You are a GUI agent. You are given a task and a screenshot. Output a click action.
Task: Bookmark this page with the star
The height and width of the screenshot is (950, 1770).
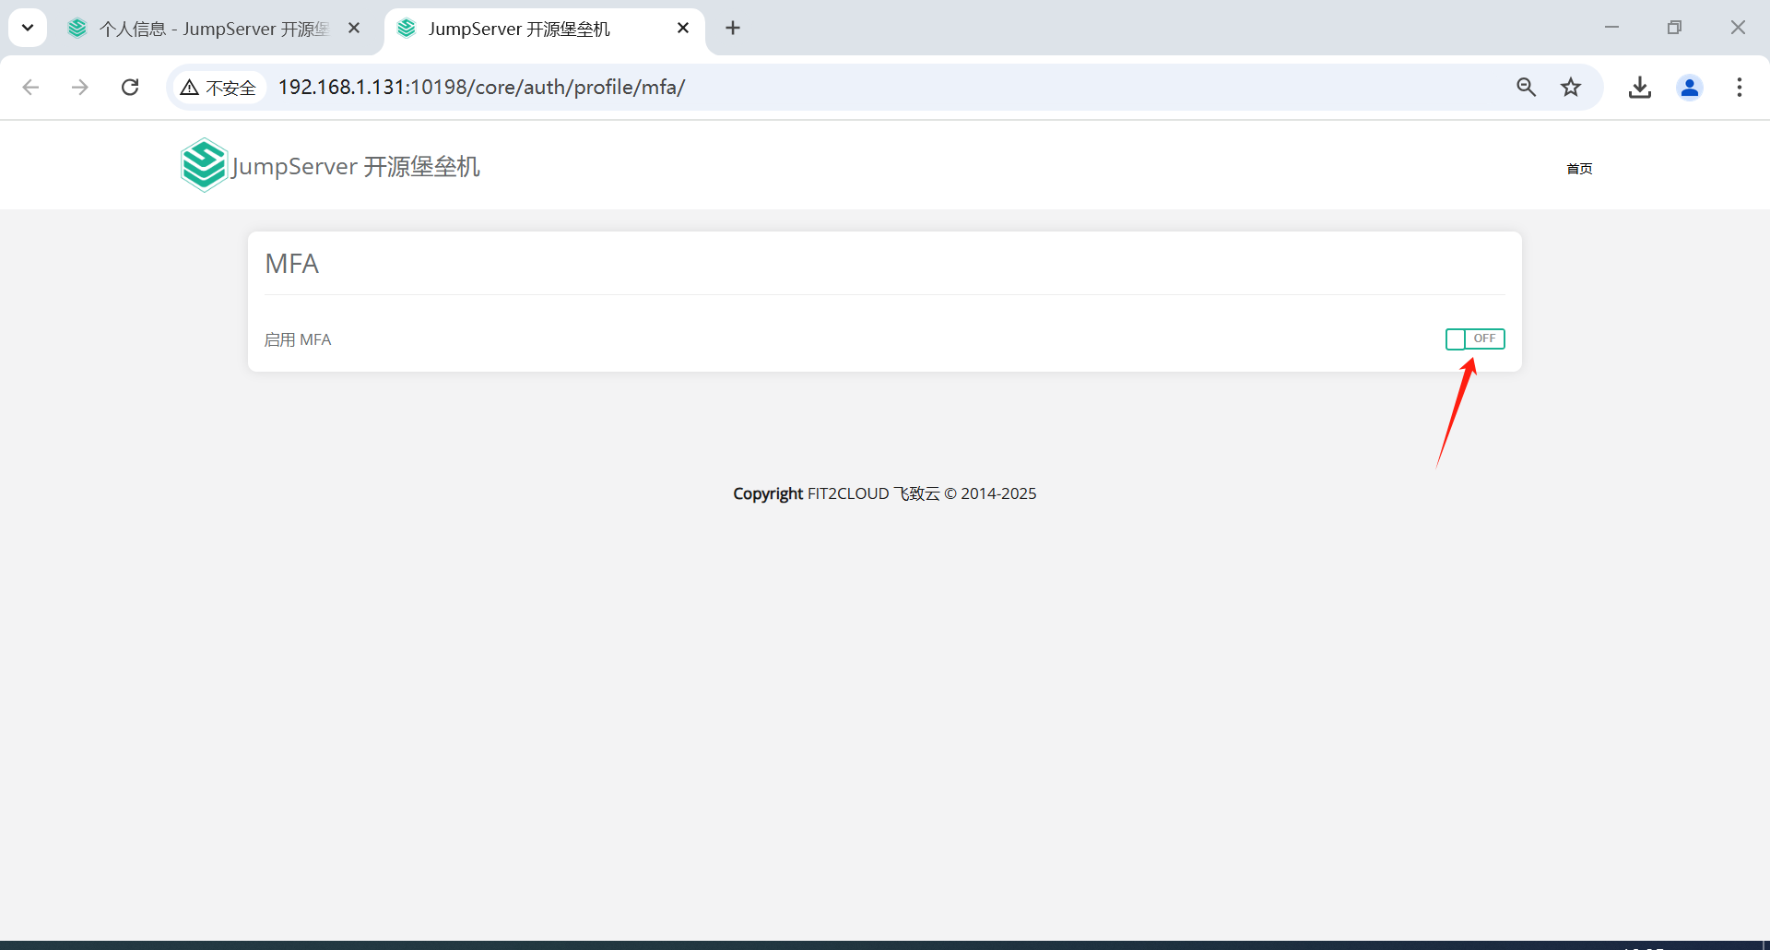tap(1571, 87)
